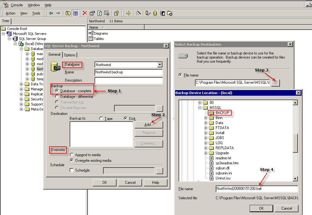Click the New Job folder-clock icon
This screenshot has width=312, height=215.
[x=170, y=13]
